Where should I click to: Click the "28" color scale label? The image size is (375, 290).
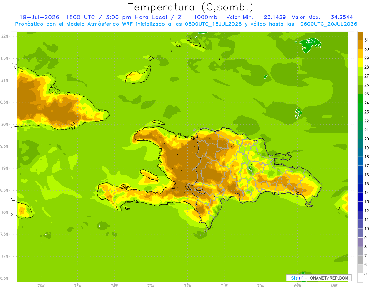[367, 67]
